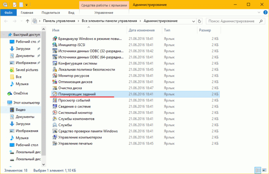The height and width of the screenshot is (174, 269).
Task: Expand the ribbon using the chevron
Action: point(257,12)
